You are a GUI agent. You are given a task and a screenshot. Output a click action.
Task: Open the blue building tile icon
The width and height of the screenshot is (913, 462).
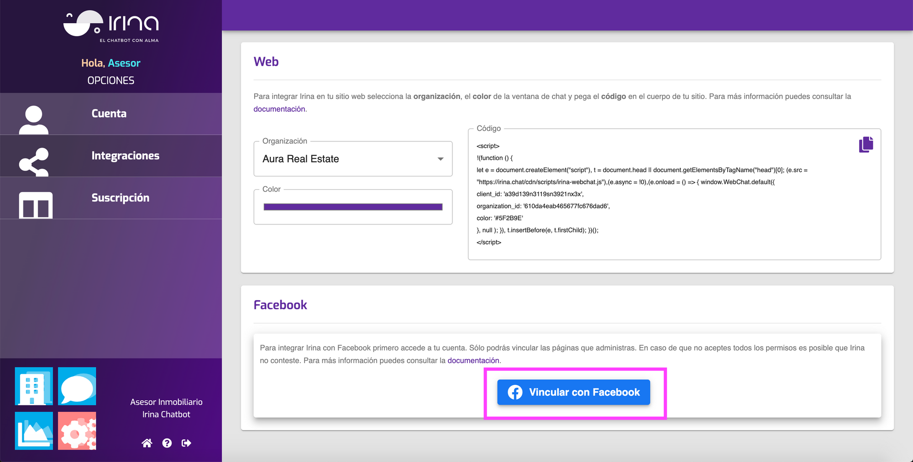34,386
